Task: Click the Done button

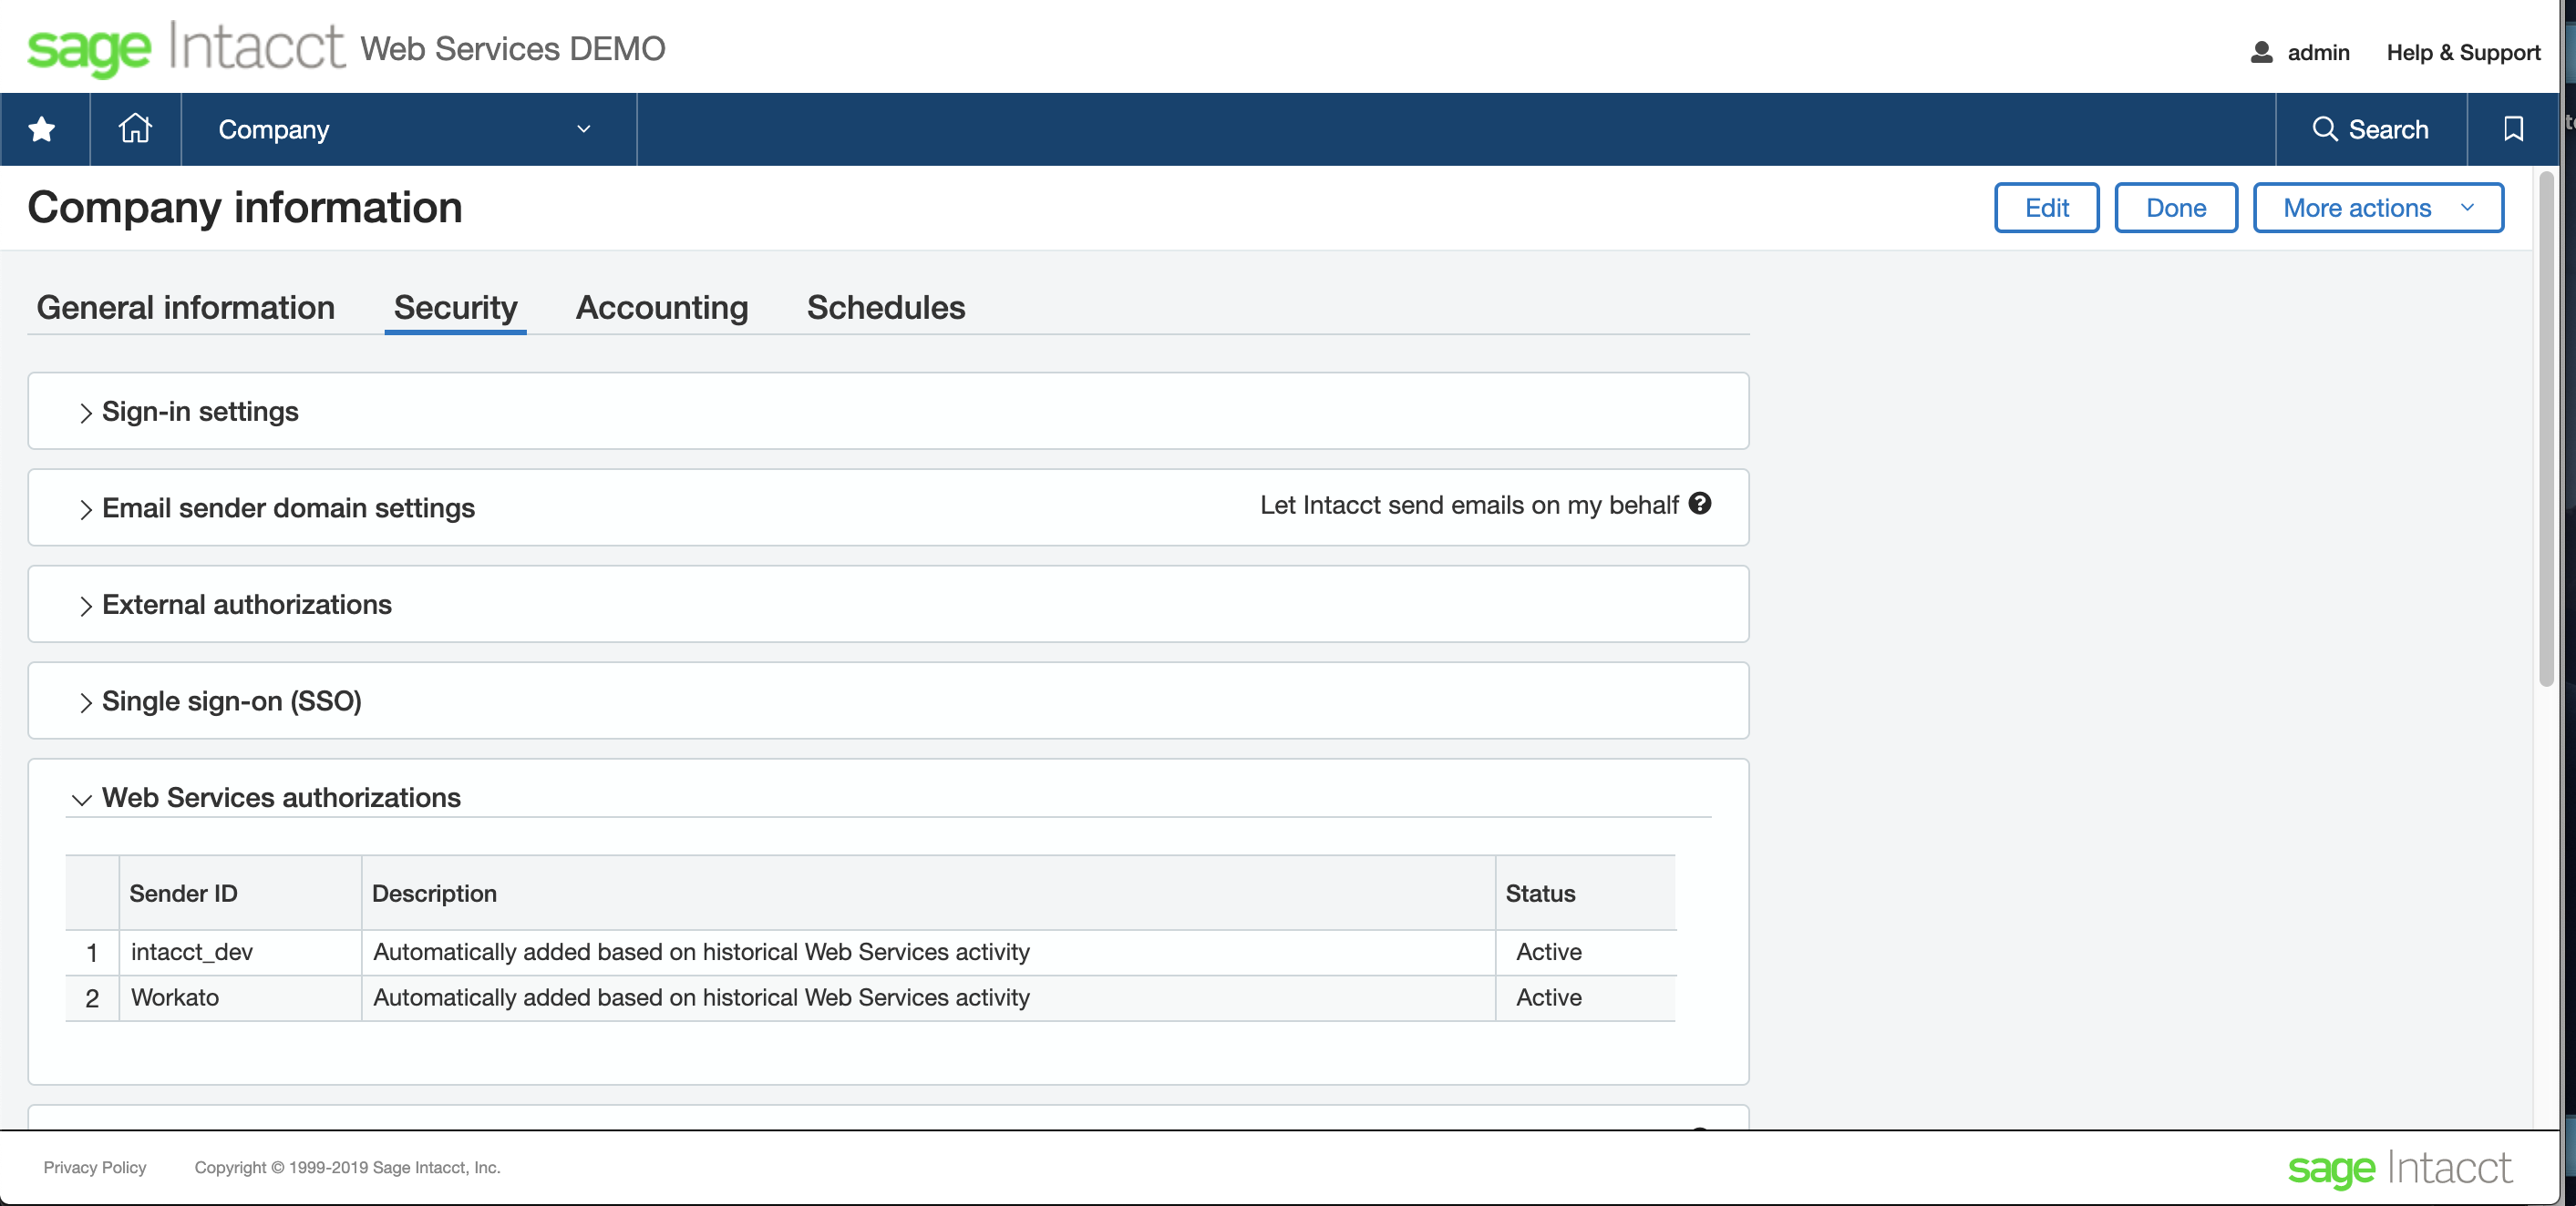Action: click(2175, 207)
